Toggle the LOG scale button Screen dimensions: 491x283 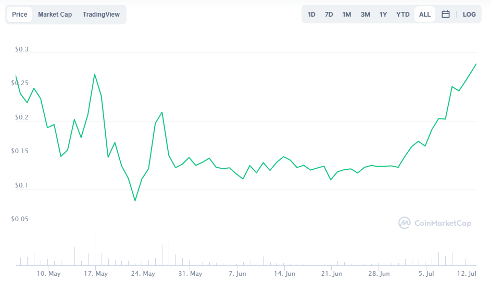(469, 15)
